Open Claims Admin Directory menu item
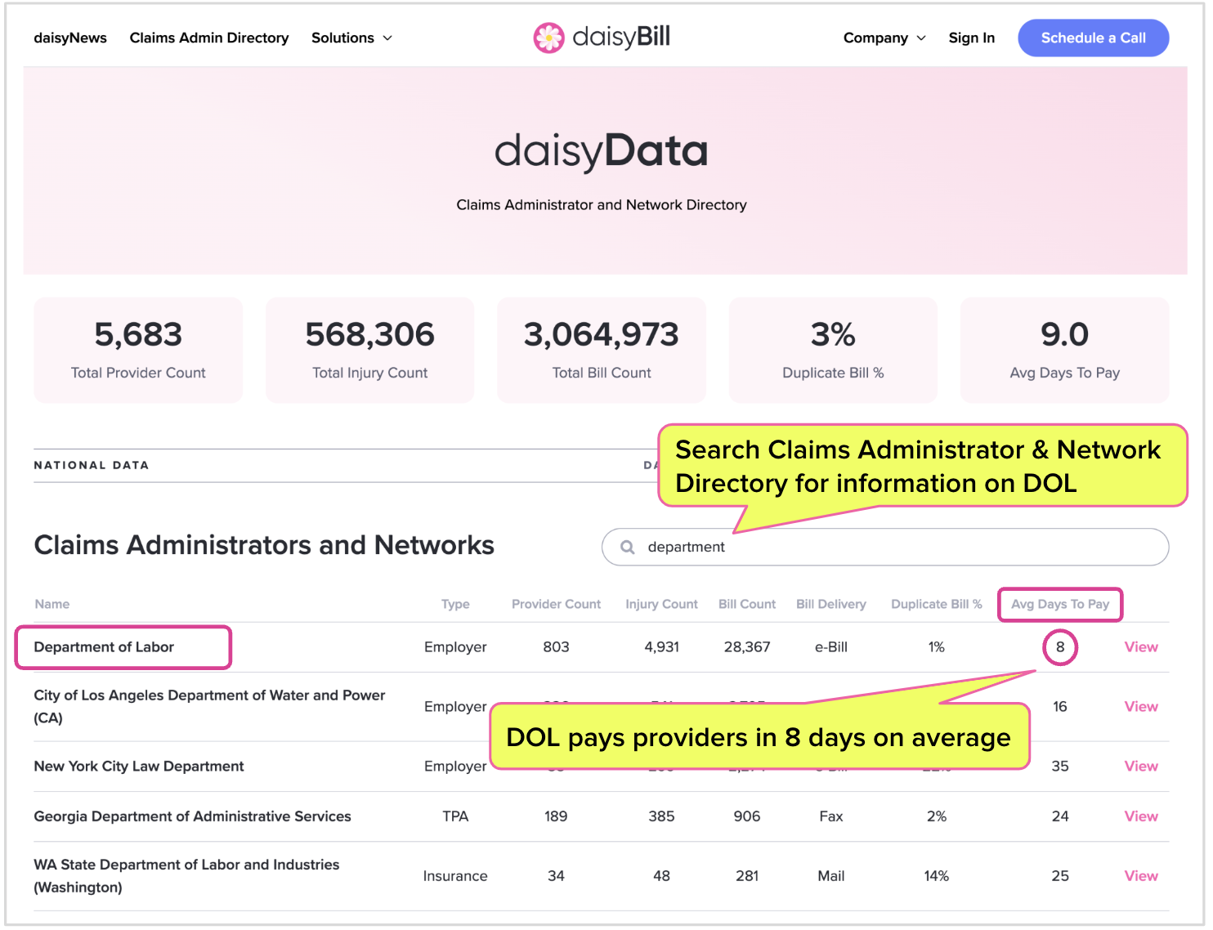 click(209, 38)
